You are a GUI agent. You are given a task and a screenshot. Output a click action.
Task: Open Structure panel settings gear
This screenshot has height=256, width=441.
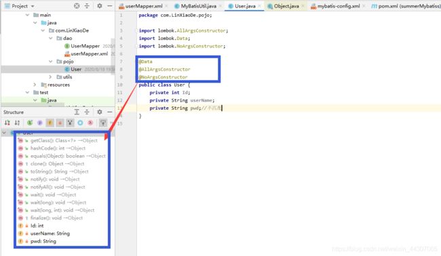click(x=100, y=112)
